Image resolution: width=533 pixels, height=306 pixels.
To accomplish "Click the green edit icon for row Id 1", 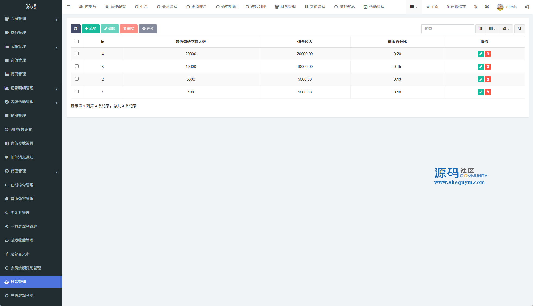I will tap(481, 92).
